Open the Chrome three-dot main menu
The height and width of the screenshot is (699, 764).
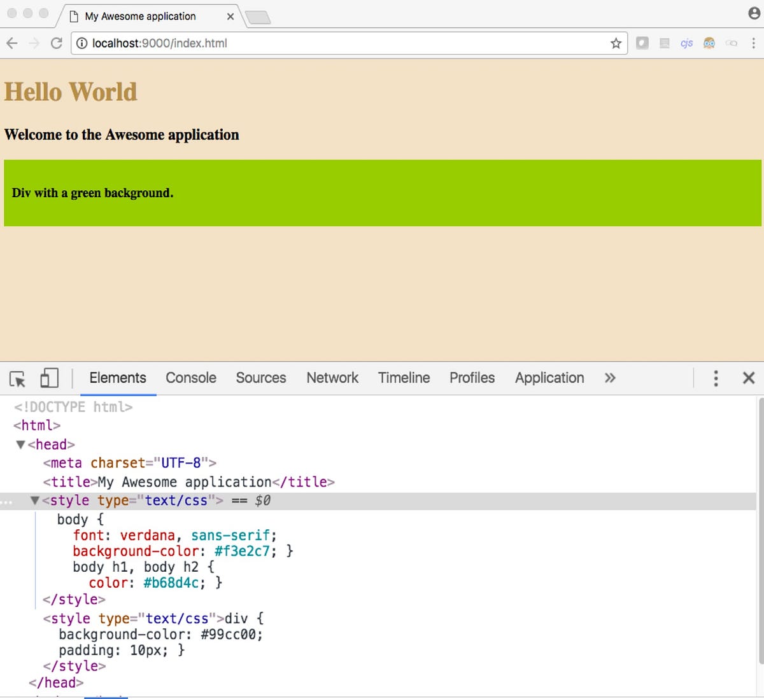[754, 43]
